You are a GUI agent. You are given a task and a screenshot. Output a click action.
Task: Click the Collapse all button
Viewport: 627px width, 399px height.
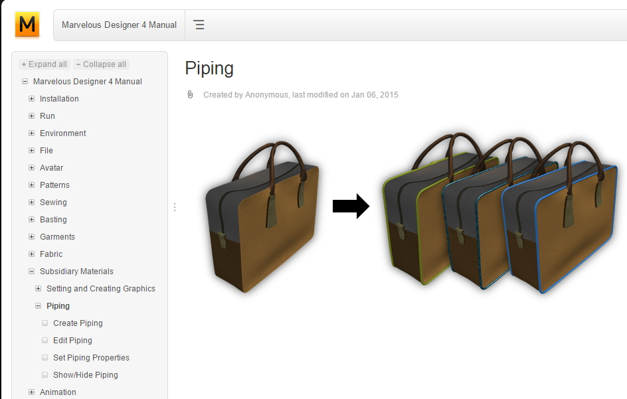click(101, 64)
